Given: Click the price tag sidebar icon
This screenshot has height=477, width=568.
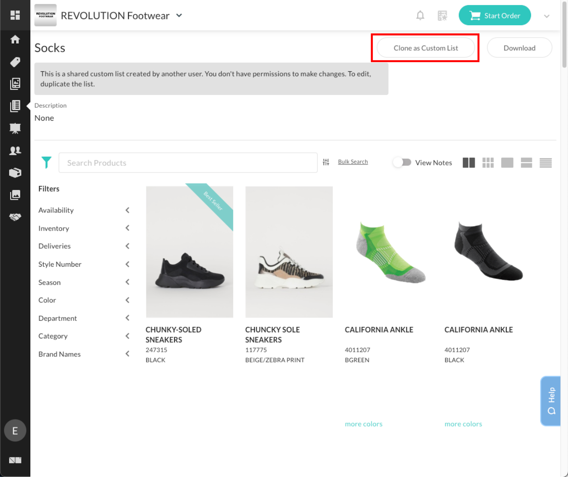Looking at the screenshot, I should (x=15, y=62).
